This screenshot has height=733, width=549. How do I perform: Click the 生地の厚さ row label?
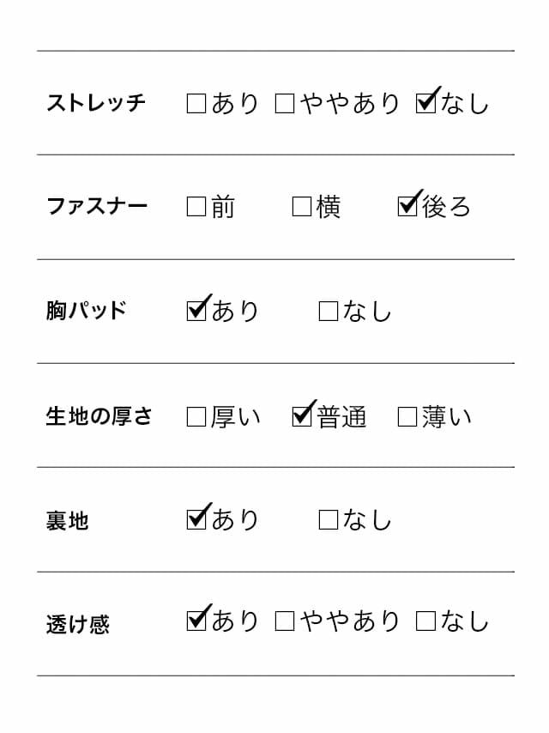(x=99, y=417)
